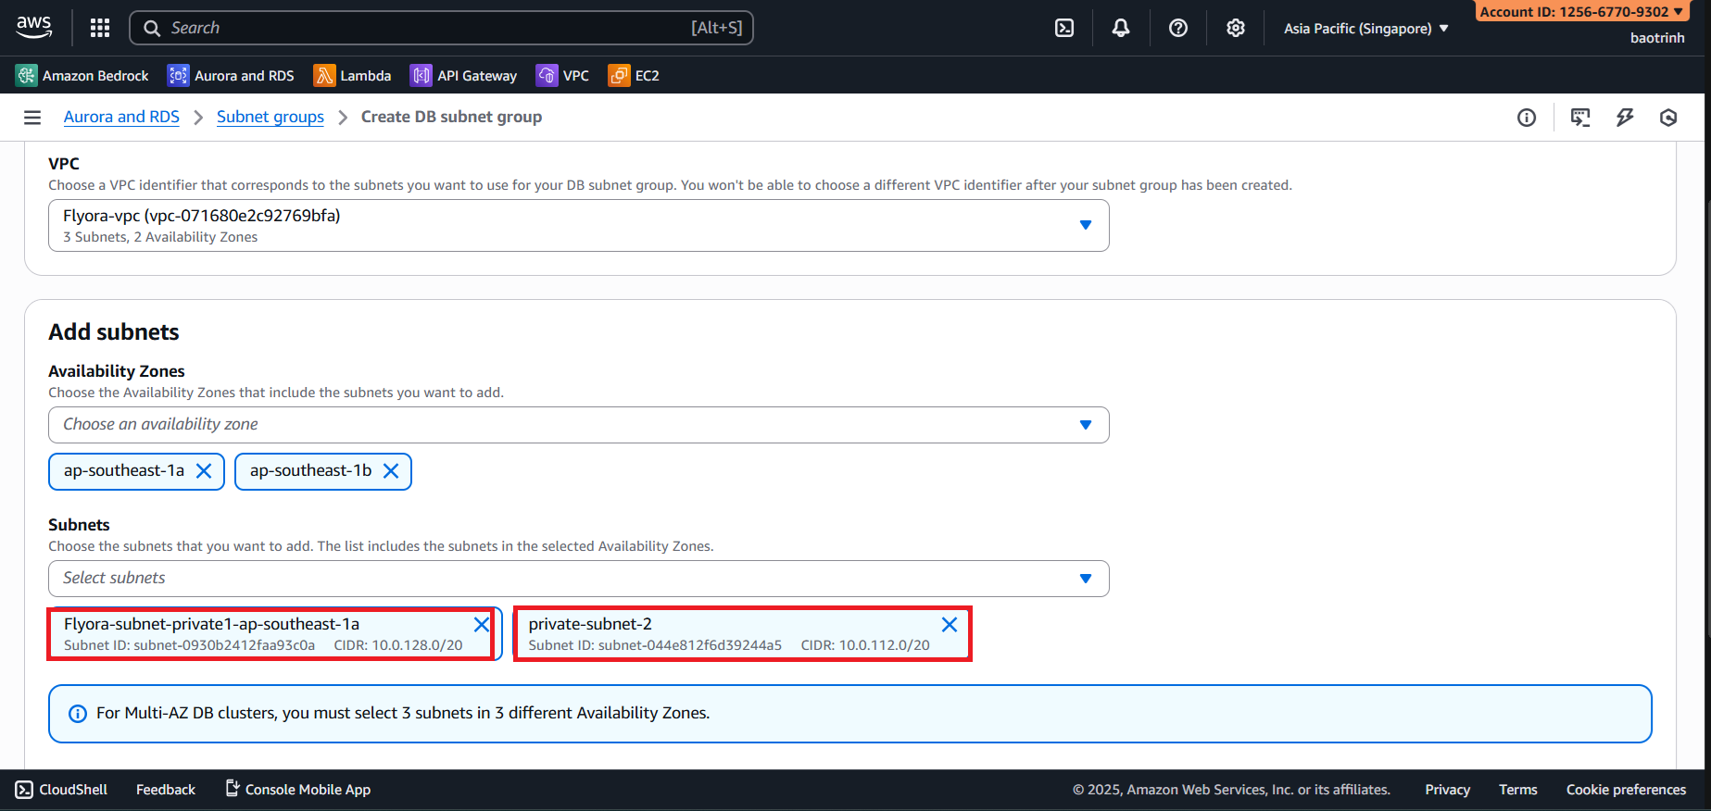1711x811 pixels.
Task: Open the AWS services grid menu
Action: pos(100,28)
